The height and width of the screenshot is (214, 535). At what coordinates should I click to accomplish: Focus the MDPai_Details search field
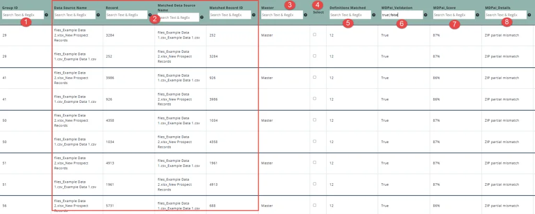click(506, 15)
